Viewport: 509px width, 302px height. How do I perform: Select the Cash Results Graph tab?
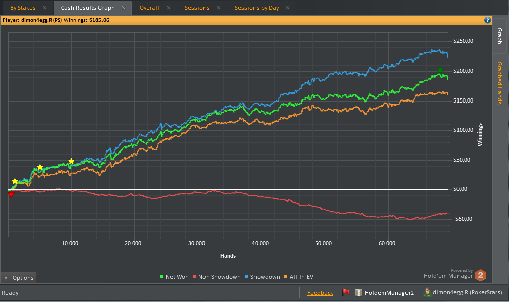[x=88, y=8]
